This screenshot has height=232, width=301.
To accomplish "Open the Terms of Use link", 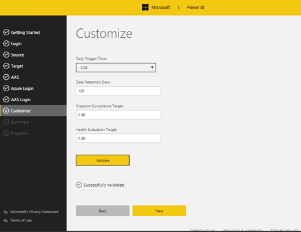I will (x=21, y=220).
